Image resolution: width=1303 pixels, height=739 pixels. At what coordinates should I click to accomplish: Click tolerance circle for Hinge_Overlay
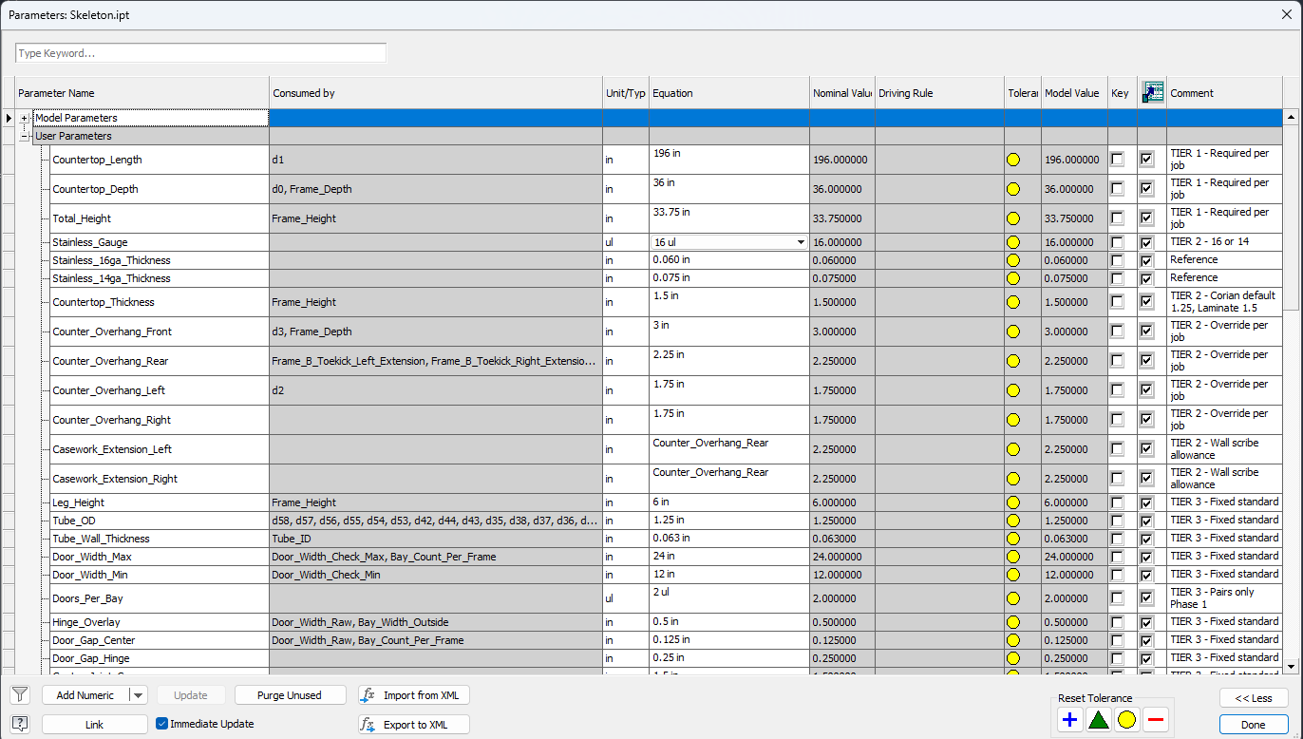coord(1013,622)
